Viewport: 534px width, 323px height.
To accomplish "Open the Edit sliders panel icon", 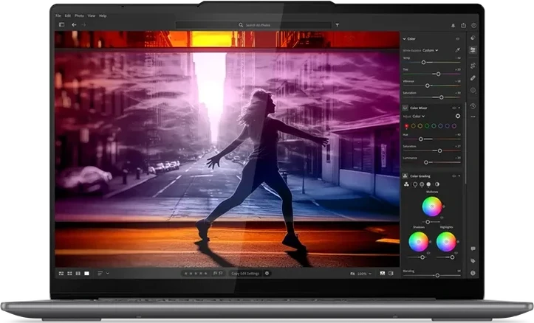I will tap(473, 50).
